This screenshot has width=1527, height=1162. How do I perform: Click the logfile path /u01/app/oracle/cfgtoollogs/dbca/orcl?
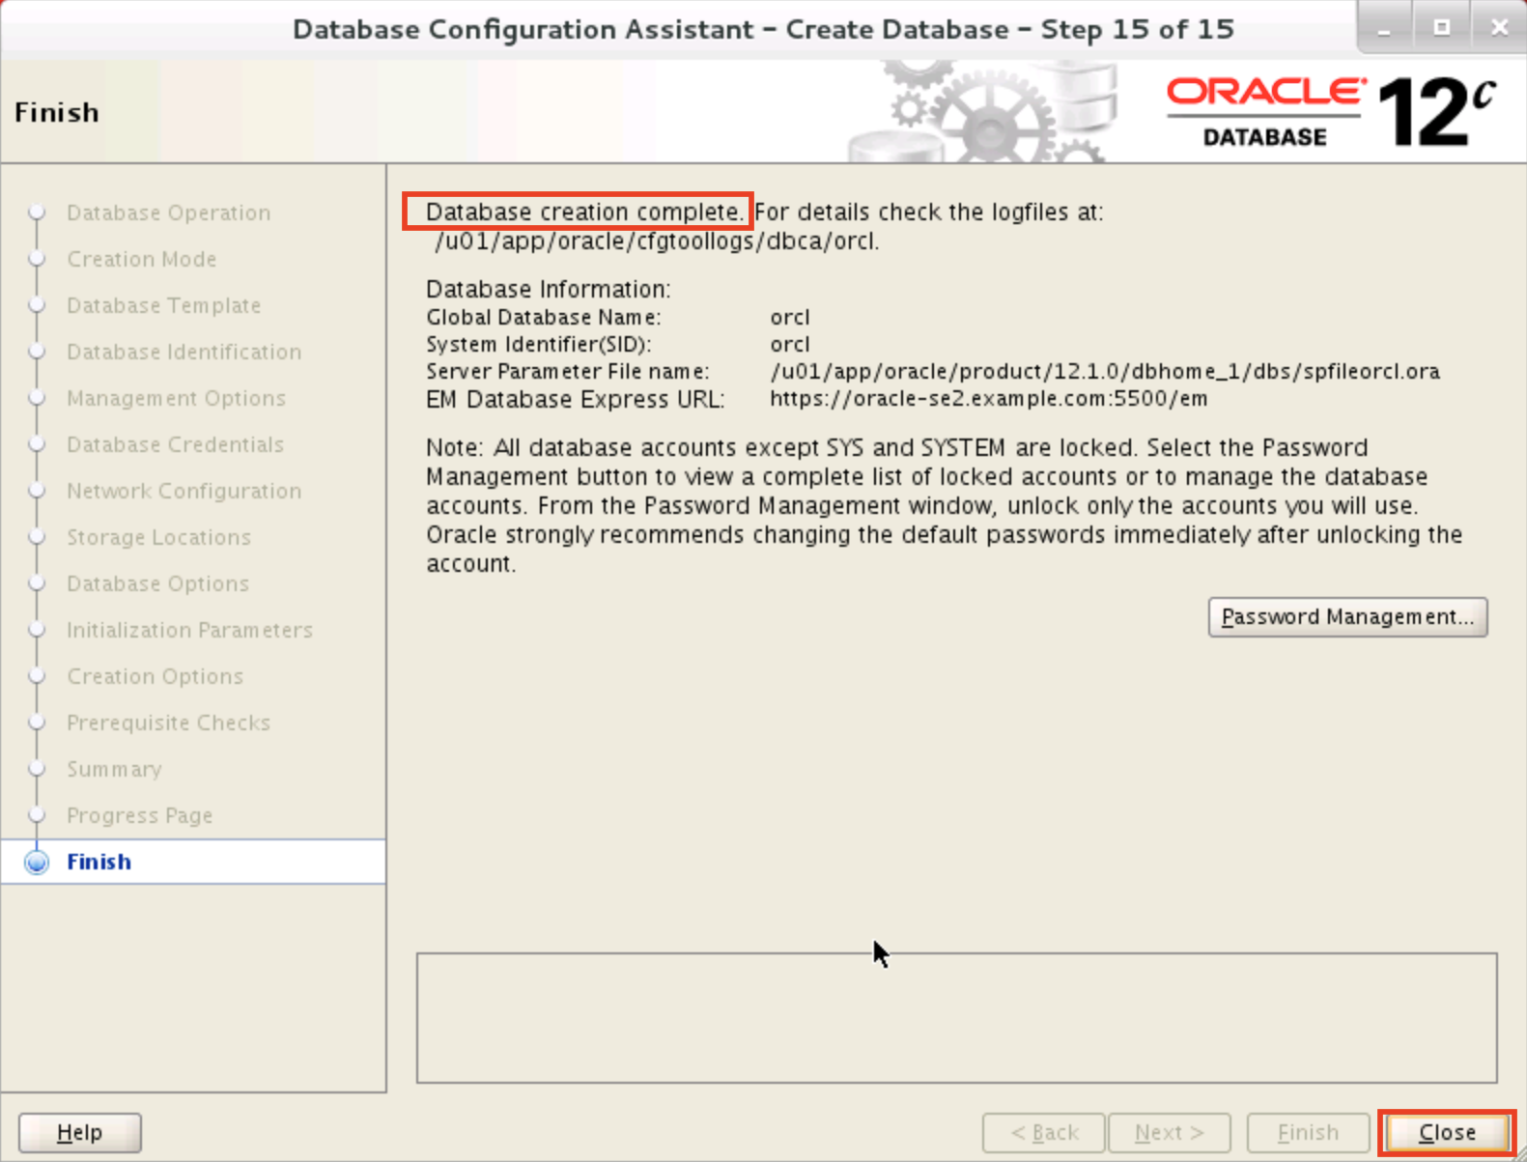(657, 241)
